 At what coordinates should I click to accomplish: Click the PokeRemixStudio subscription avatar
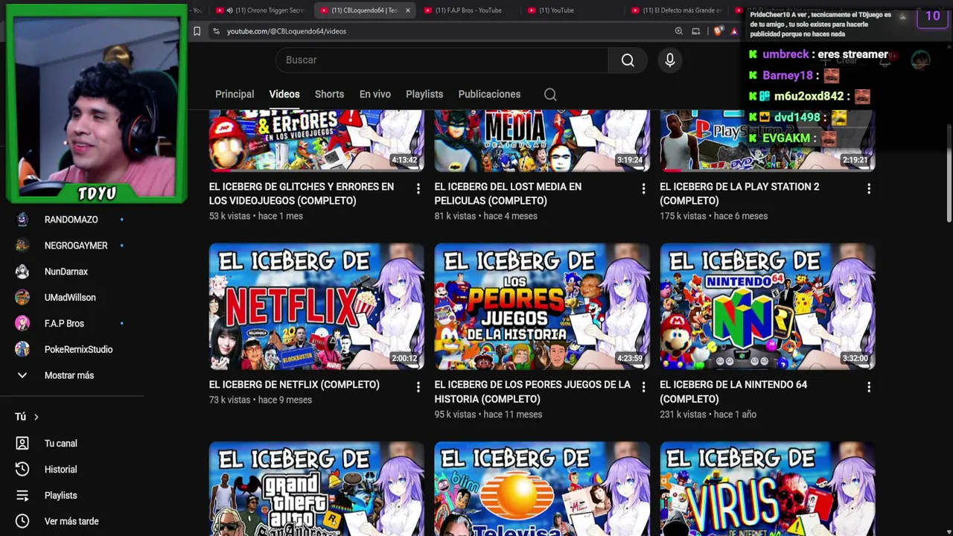(x=22, y=350)
